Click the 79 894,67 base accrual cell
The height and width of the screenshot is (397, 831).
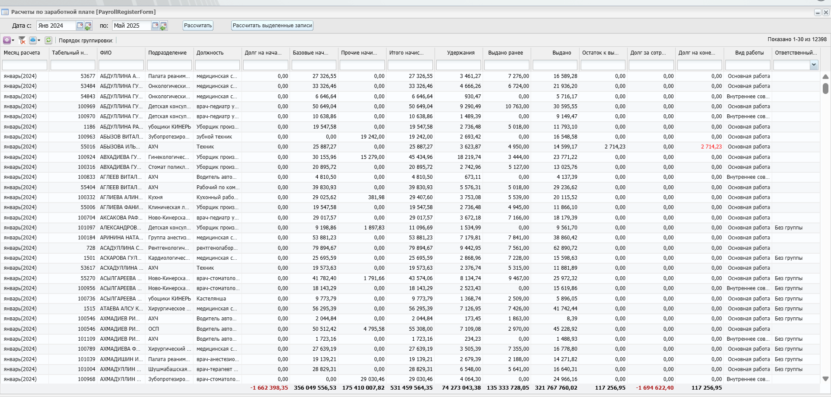pyautogui.click(x=314, y=248)
